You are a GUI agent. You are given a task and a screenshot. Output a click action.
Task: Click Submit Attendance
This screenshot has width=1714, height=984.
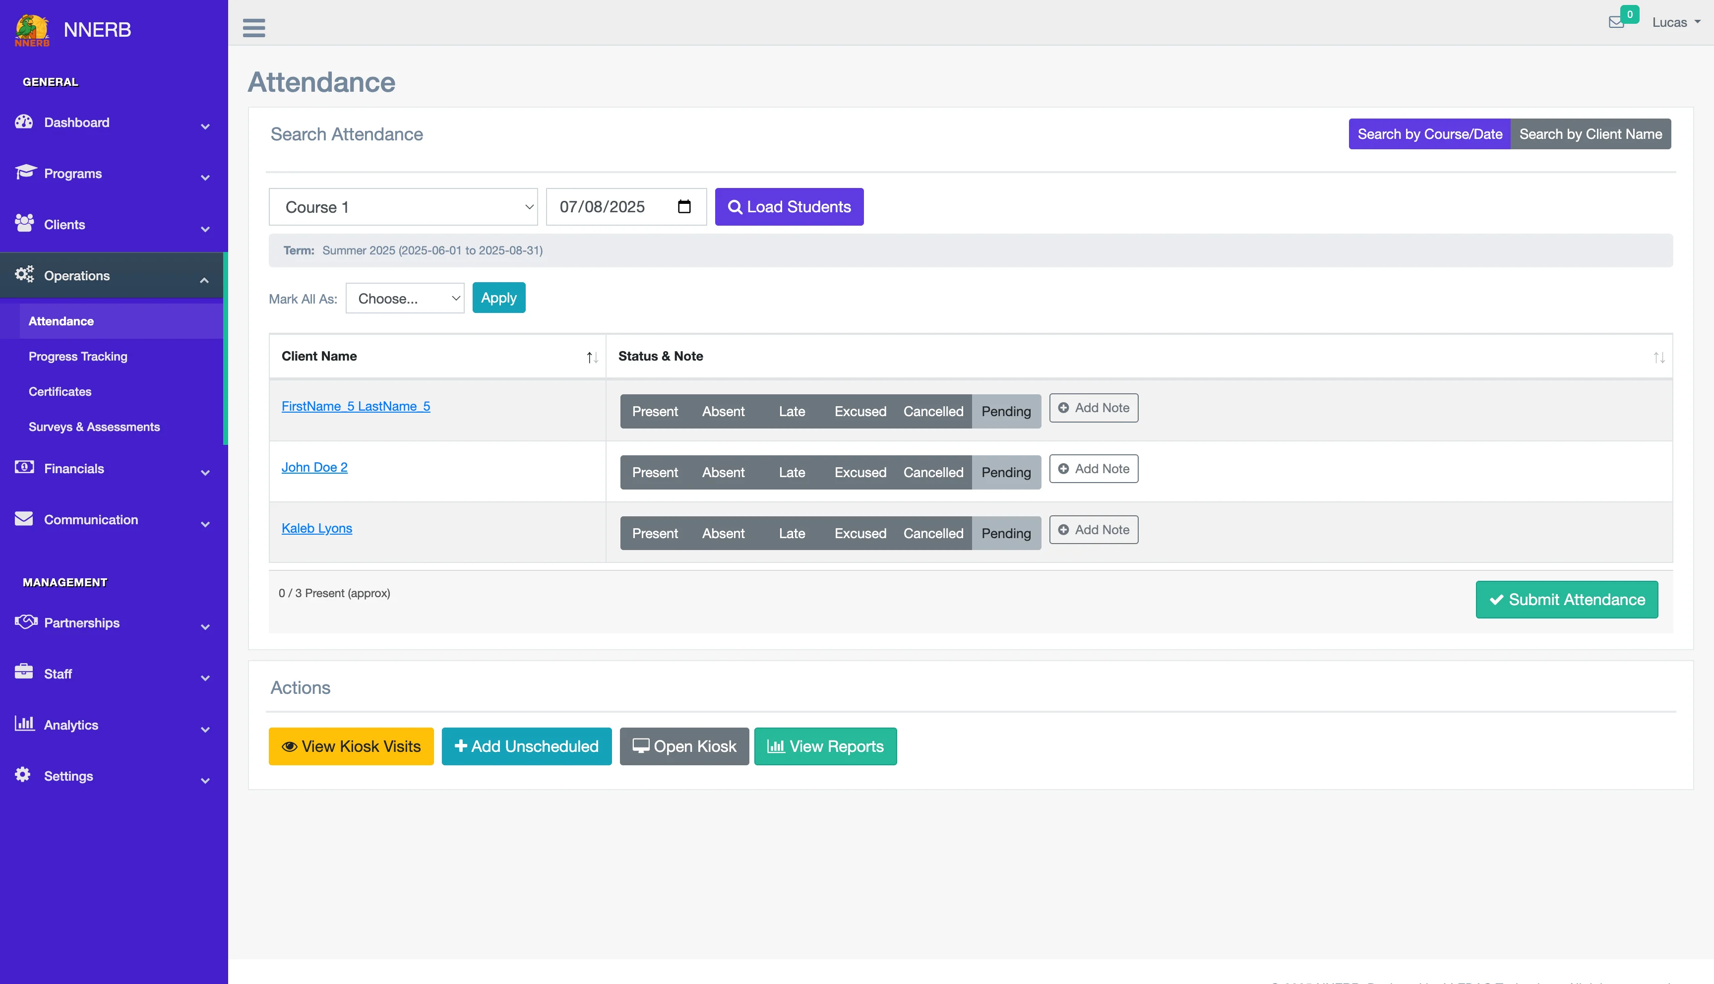(x=1567, y=600)
